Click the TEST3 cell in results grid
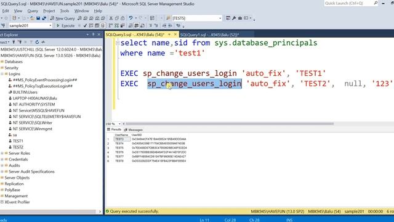Image resolution: width=394 pixels, height=222 pixels. (122, 139)
